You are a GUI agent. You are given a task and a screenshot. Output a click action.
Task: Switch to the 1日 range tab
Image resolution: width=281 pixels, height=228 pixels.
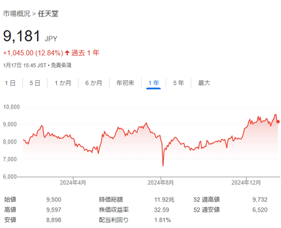(x=10, y=83)
